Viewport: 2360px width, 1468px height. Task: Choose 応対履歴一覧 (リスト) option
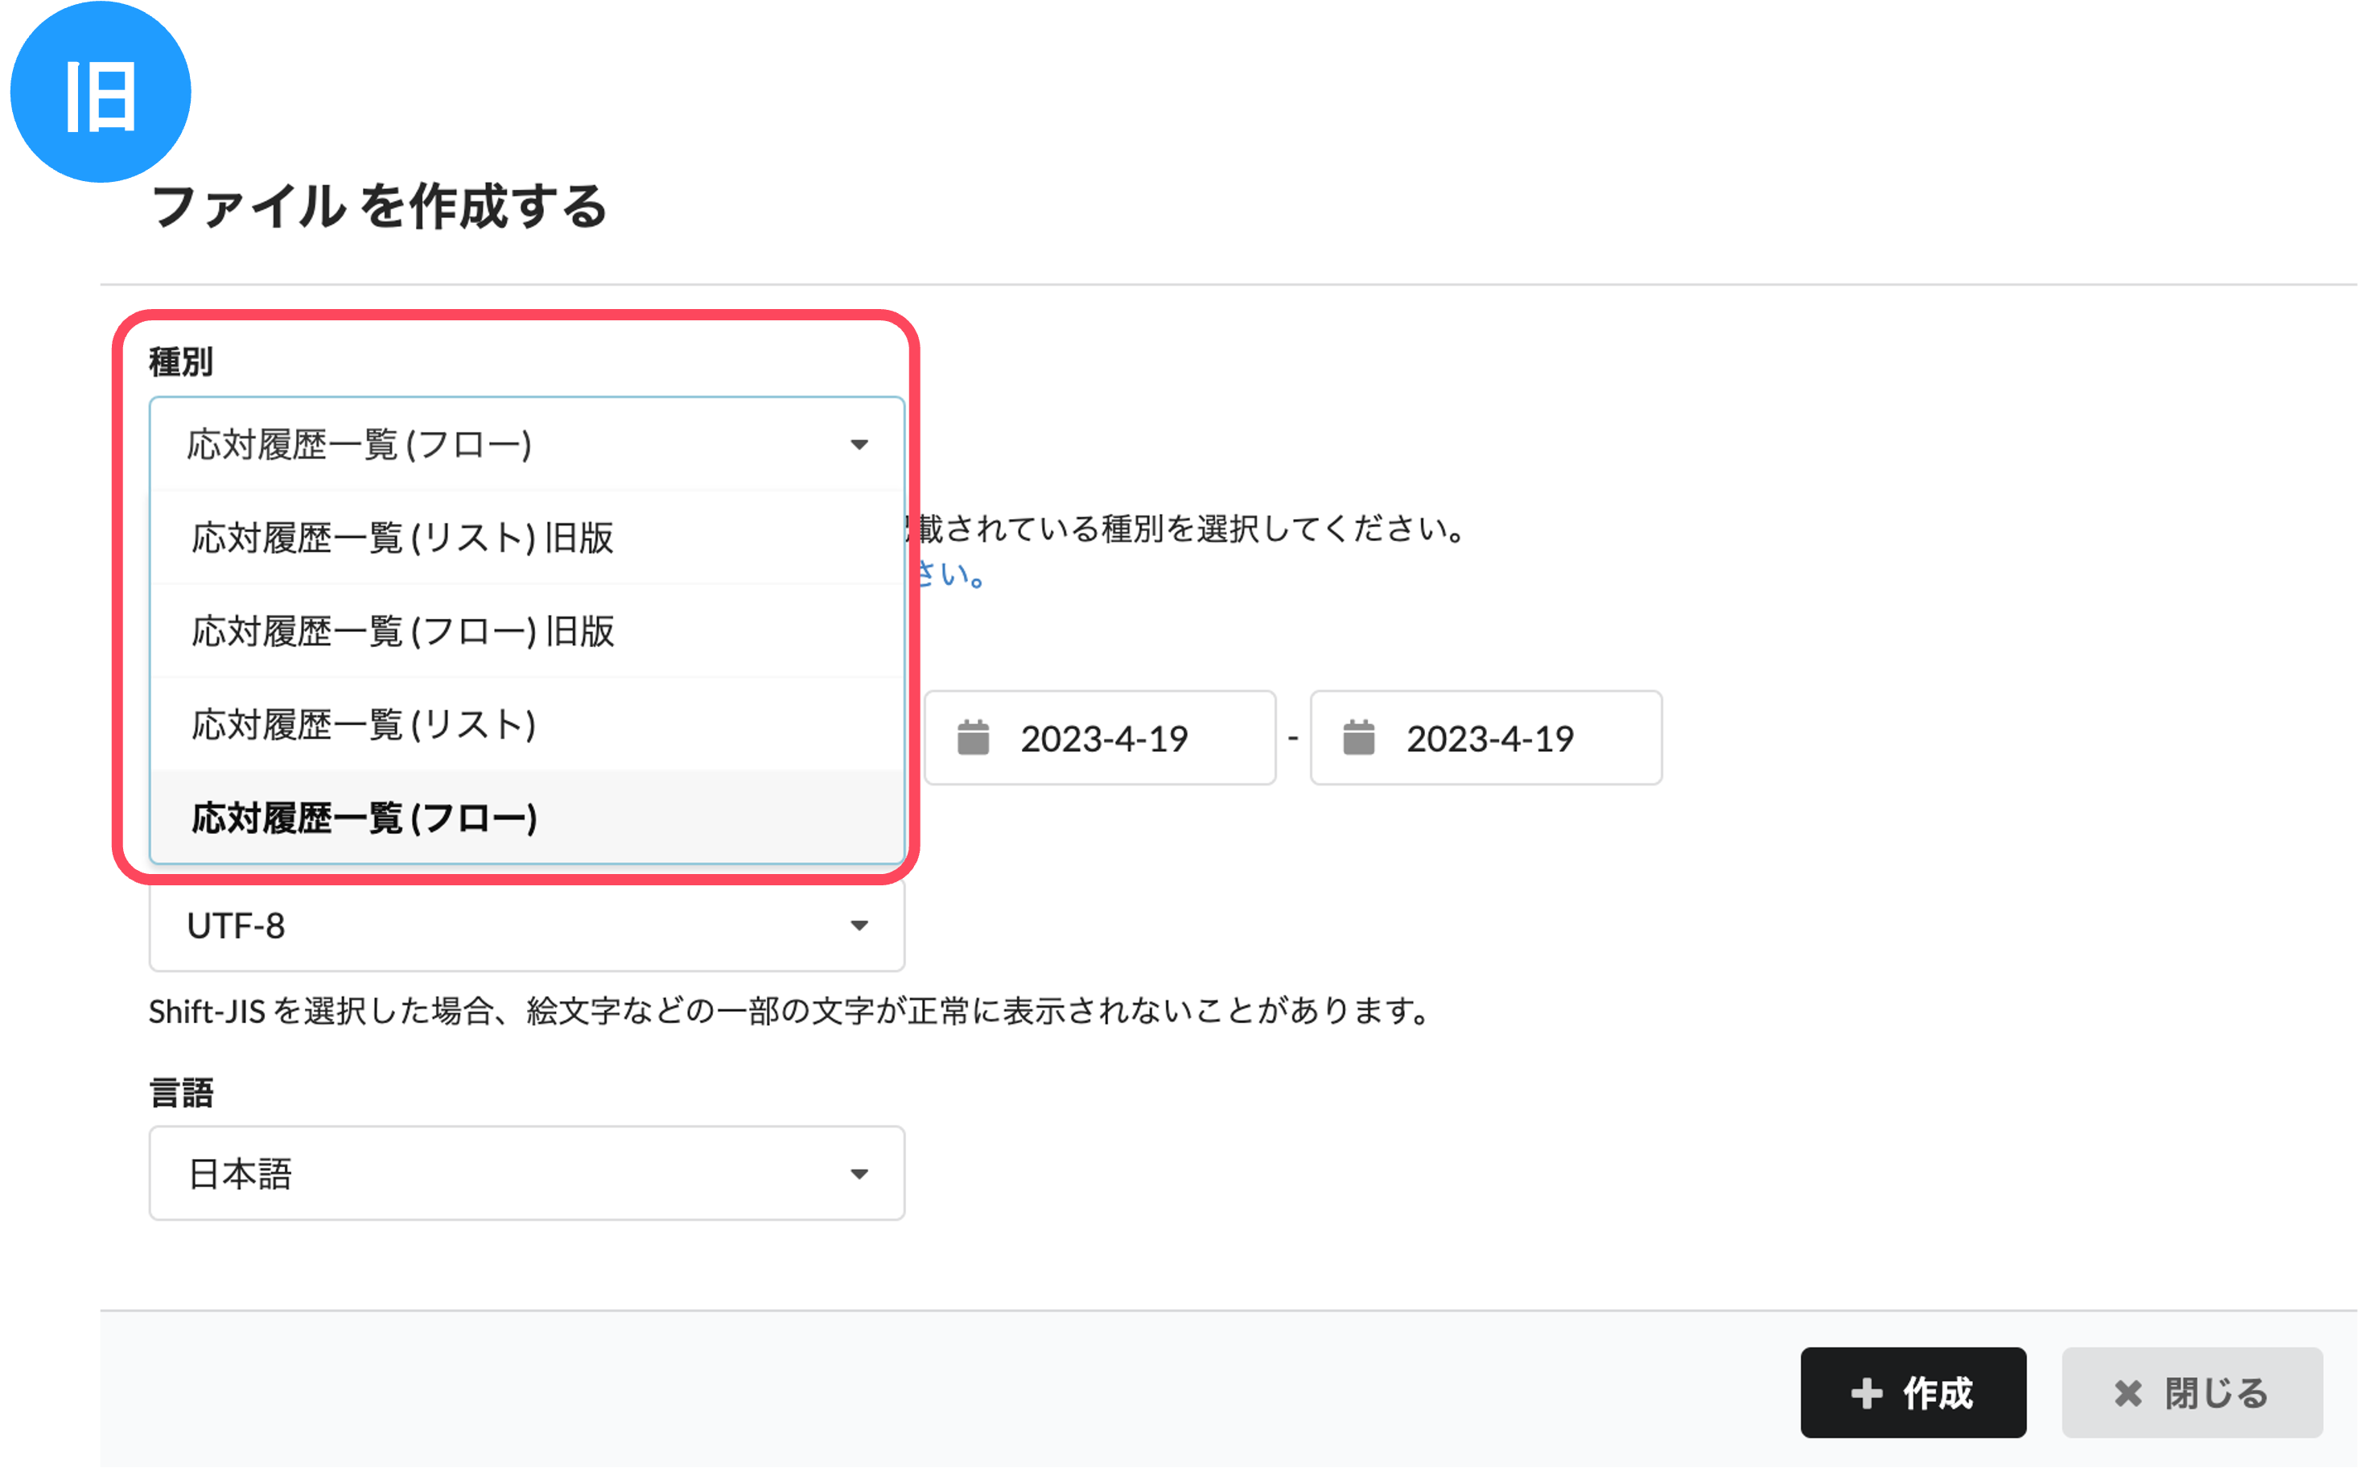pyautogui.click(x=527, y=724)
